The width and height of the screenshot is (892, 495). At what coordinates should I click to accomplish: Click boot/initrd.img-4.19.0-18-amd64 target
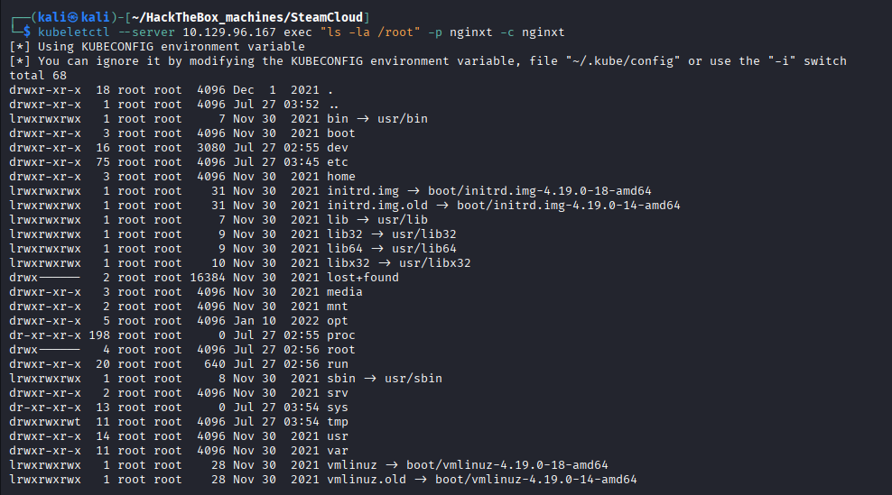tap(539, 191)
